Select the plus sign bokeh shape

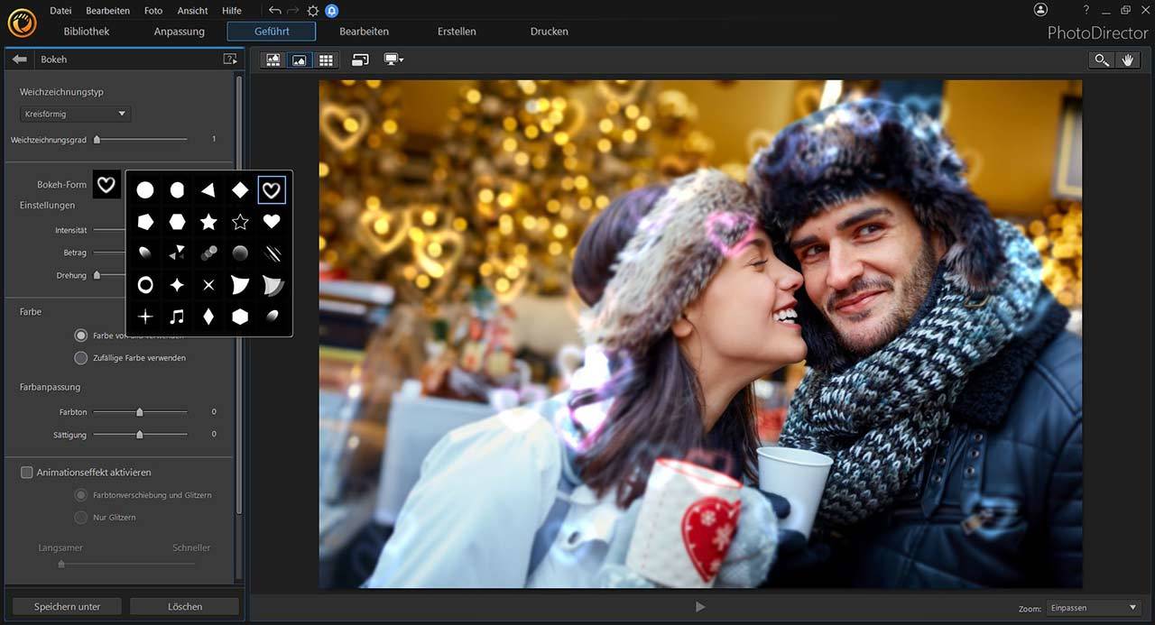pyautogui.click(x=145, y=317)
